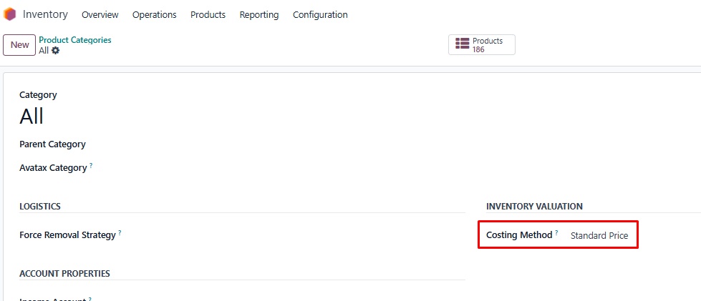
Task: Open the Reporting menu
Action: click(259, 15)
